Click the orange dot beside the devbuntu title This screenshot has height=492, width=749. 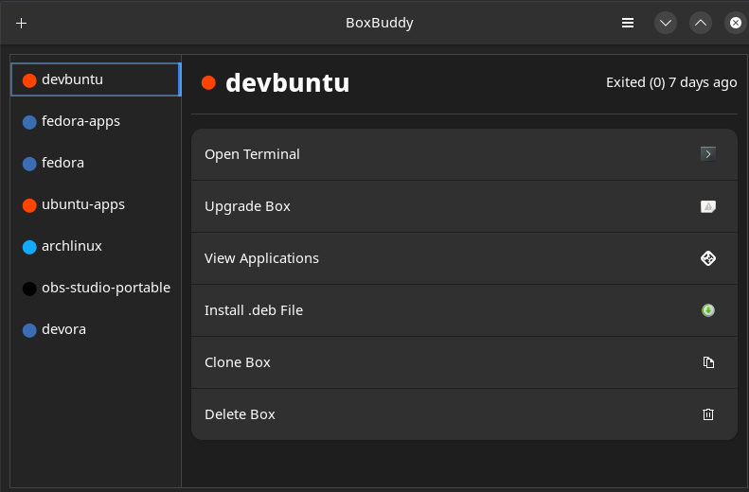(x=209, y=83)
